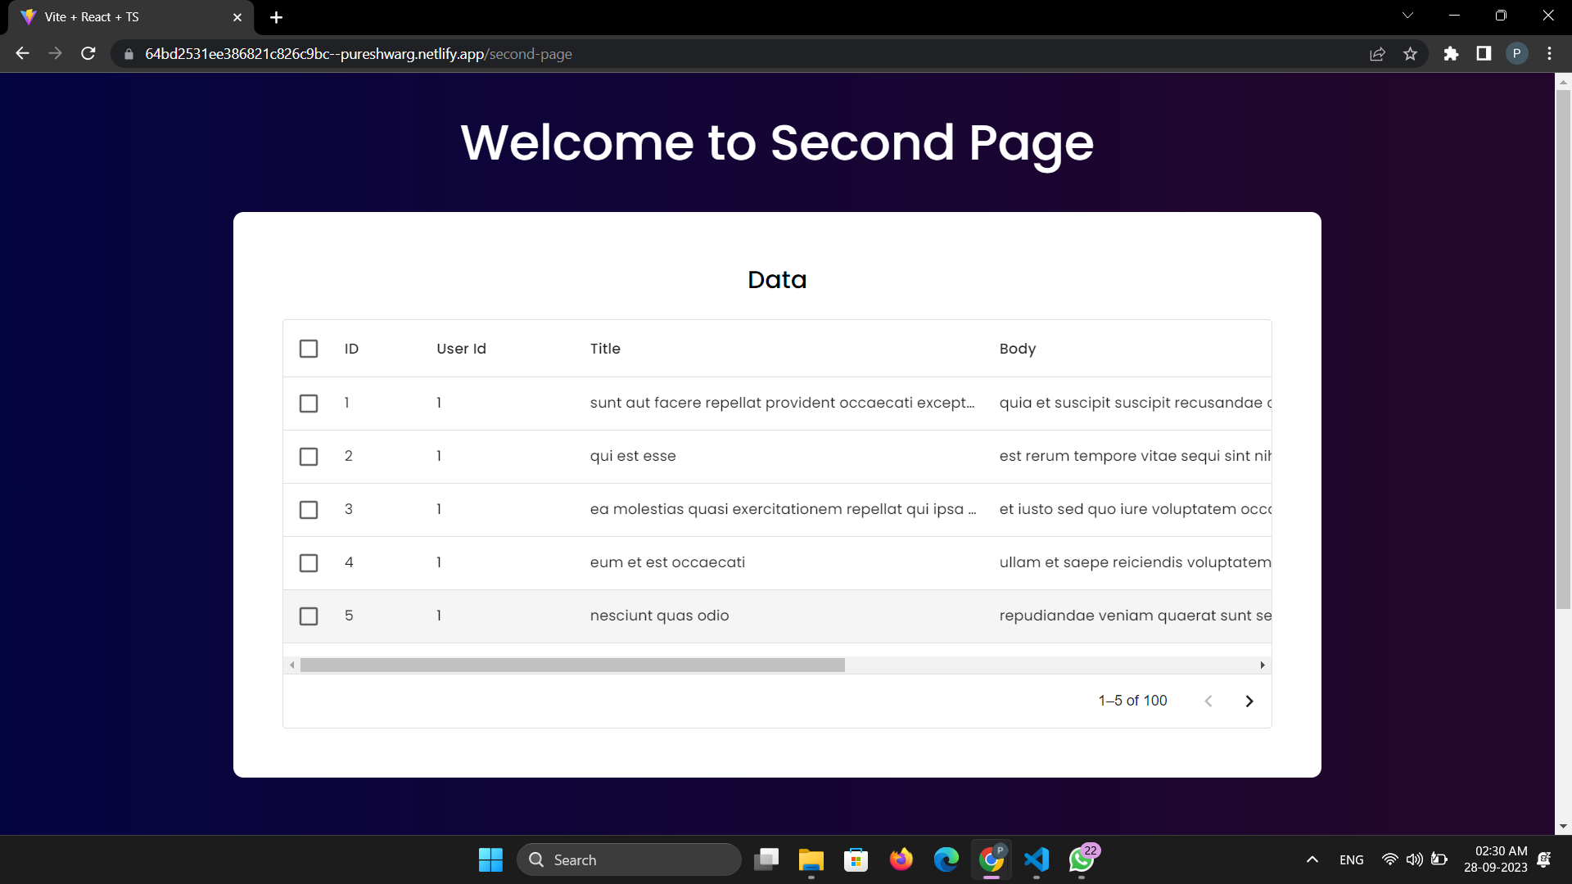Open a new browser tab

pos(276,17)
